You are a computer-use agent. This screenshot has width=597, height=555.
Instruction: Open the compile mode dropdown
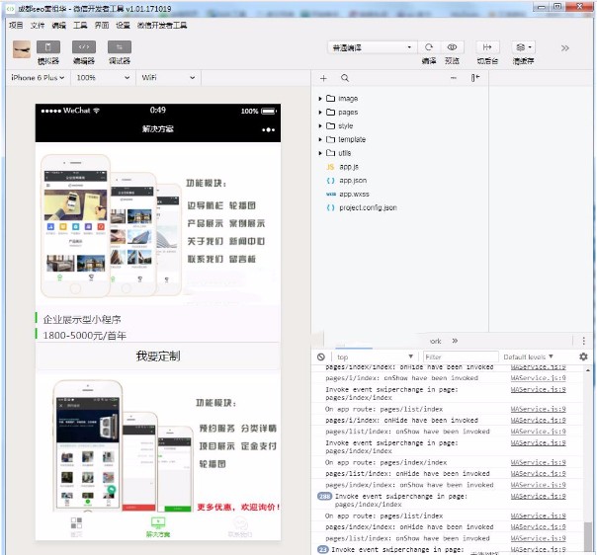coord(372,47)
